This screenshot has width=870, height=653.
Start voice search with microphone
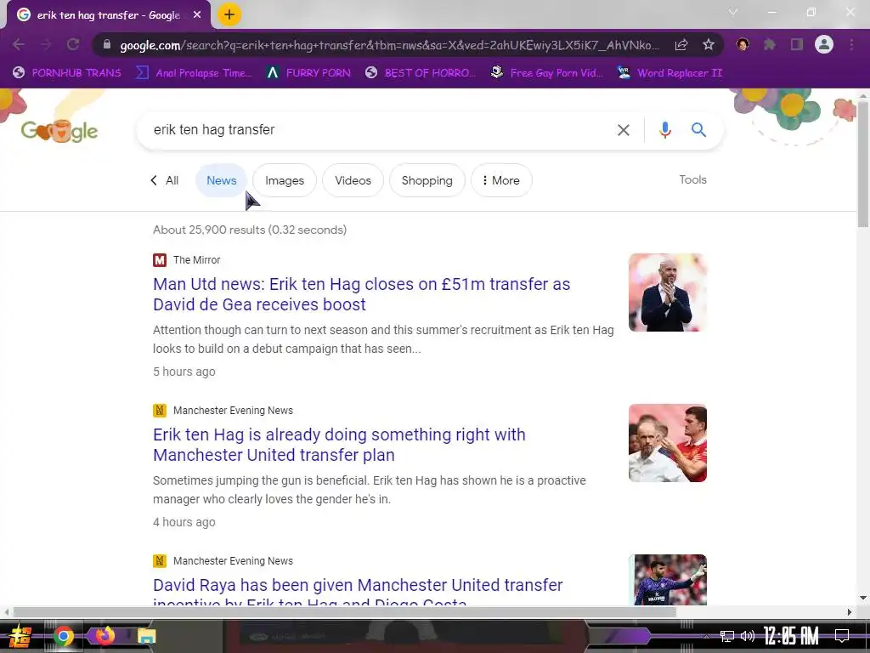tap(665, 130)
